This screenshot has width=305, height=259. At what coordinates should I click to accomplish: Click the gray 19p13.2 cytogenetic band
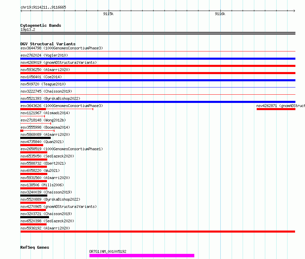click(x=158, y=33)
